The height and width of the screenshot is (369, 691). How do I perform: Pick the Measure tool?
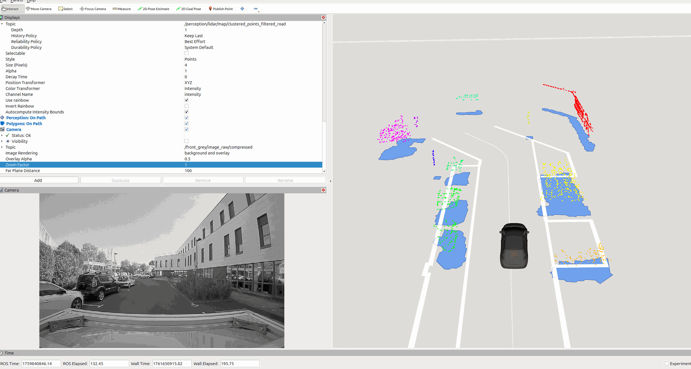[x=122, y=9]
